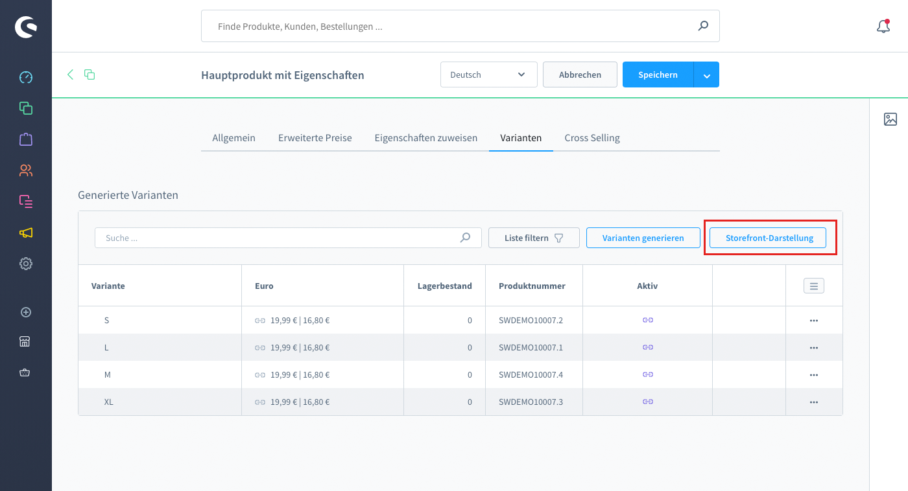Image resolution: width=908 pixels, height=491 pixels.
Task: Open the Orders shopping bag icon
Action: click(x=26, y=139)
